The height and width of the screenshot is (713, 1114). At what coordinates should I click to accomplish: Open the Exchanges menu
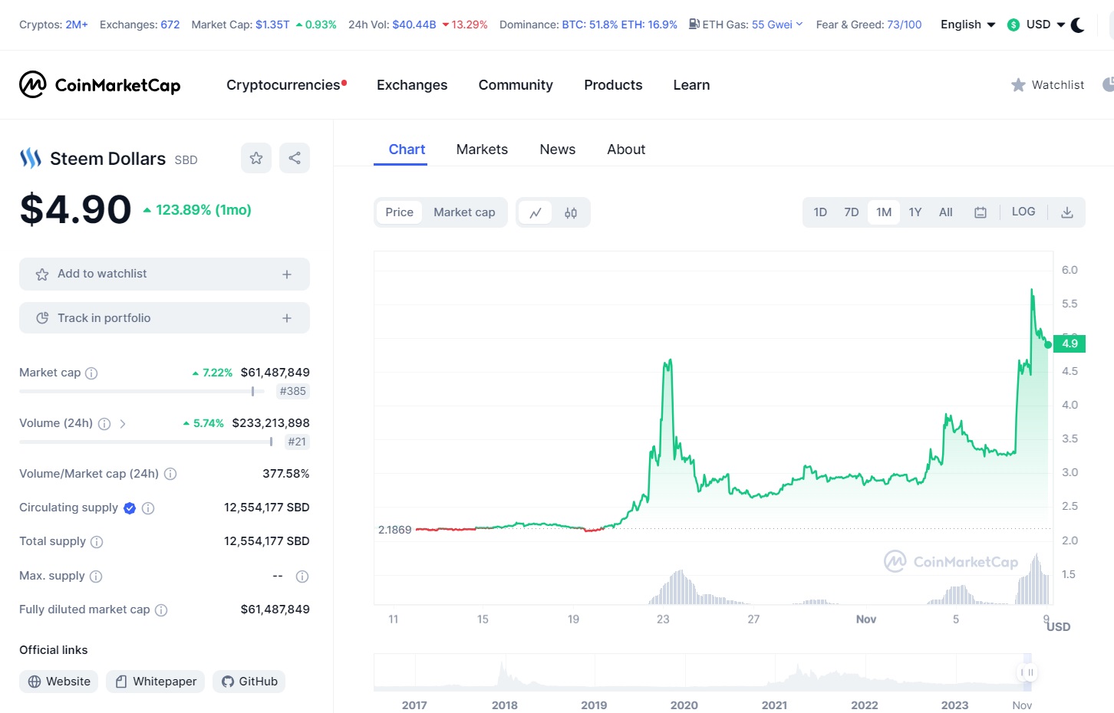tap(412, 85)
